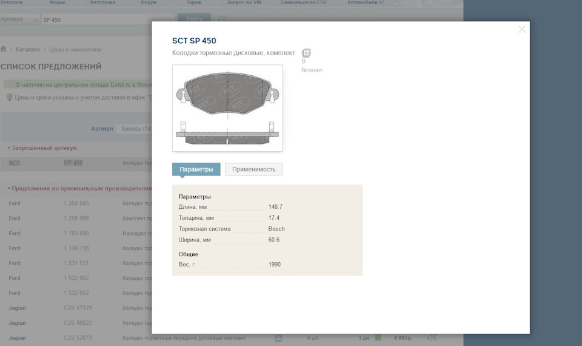Click the SCT SP 450 popup title

click(194, 41)
